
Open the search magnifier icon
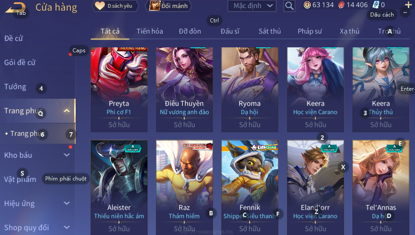click(289, 5)
